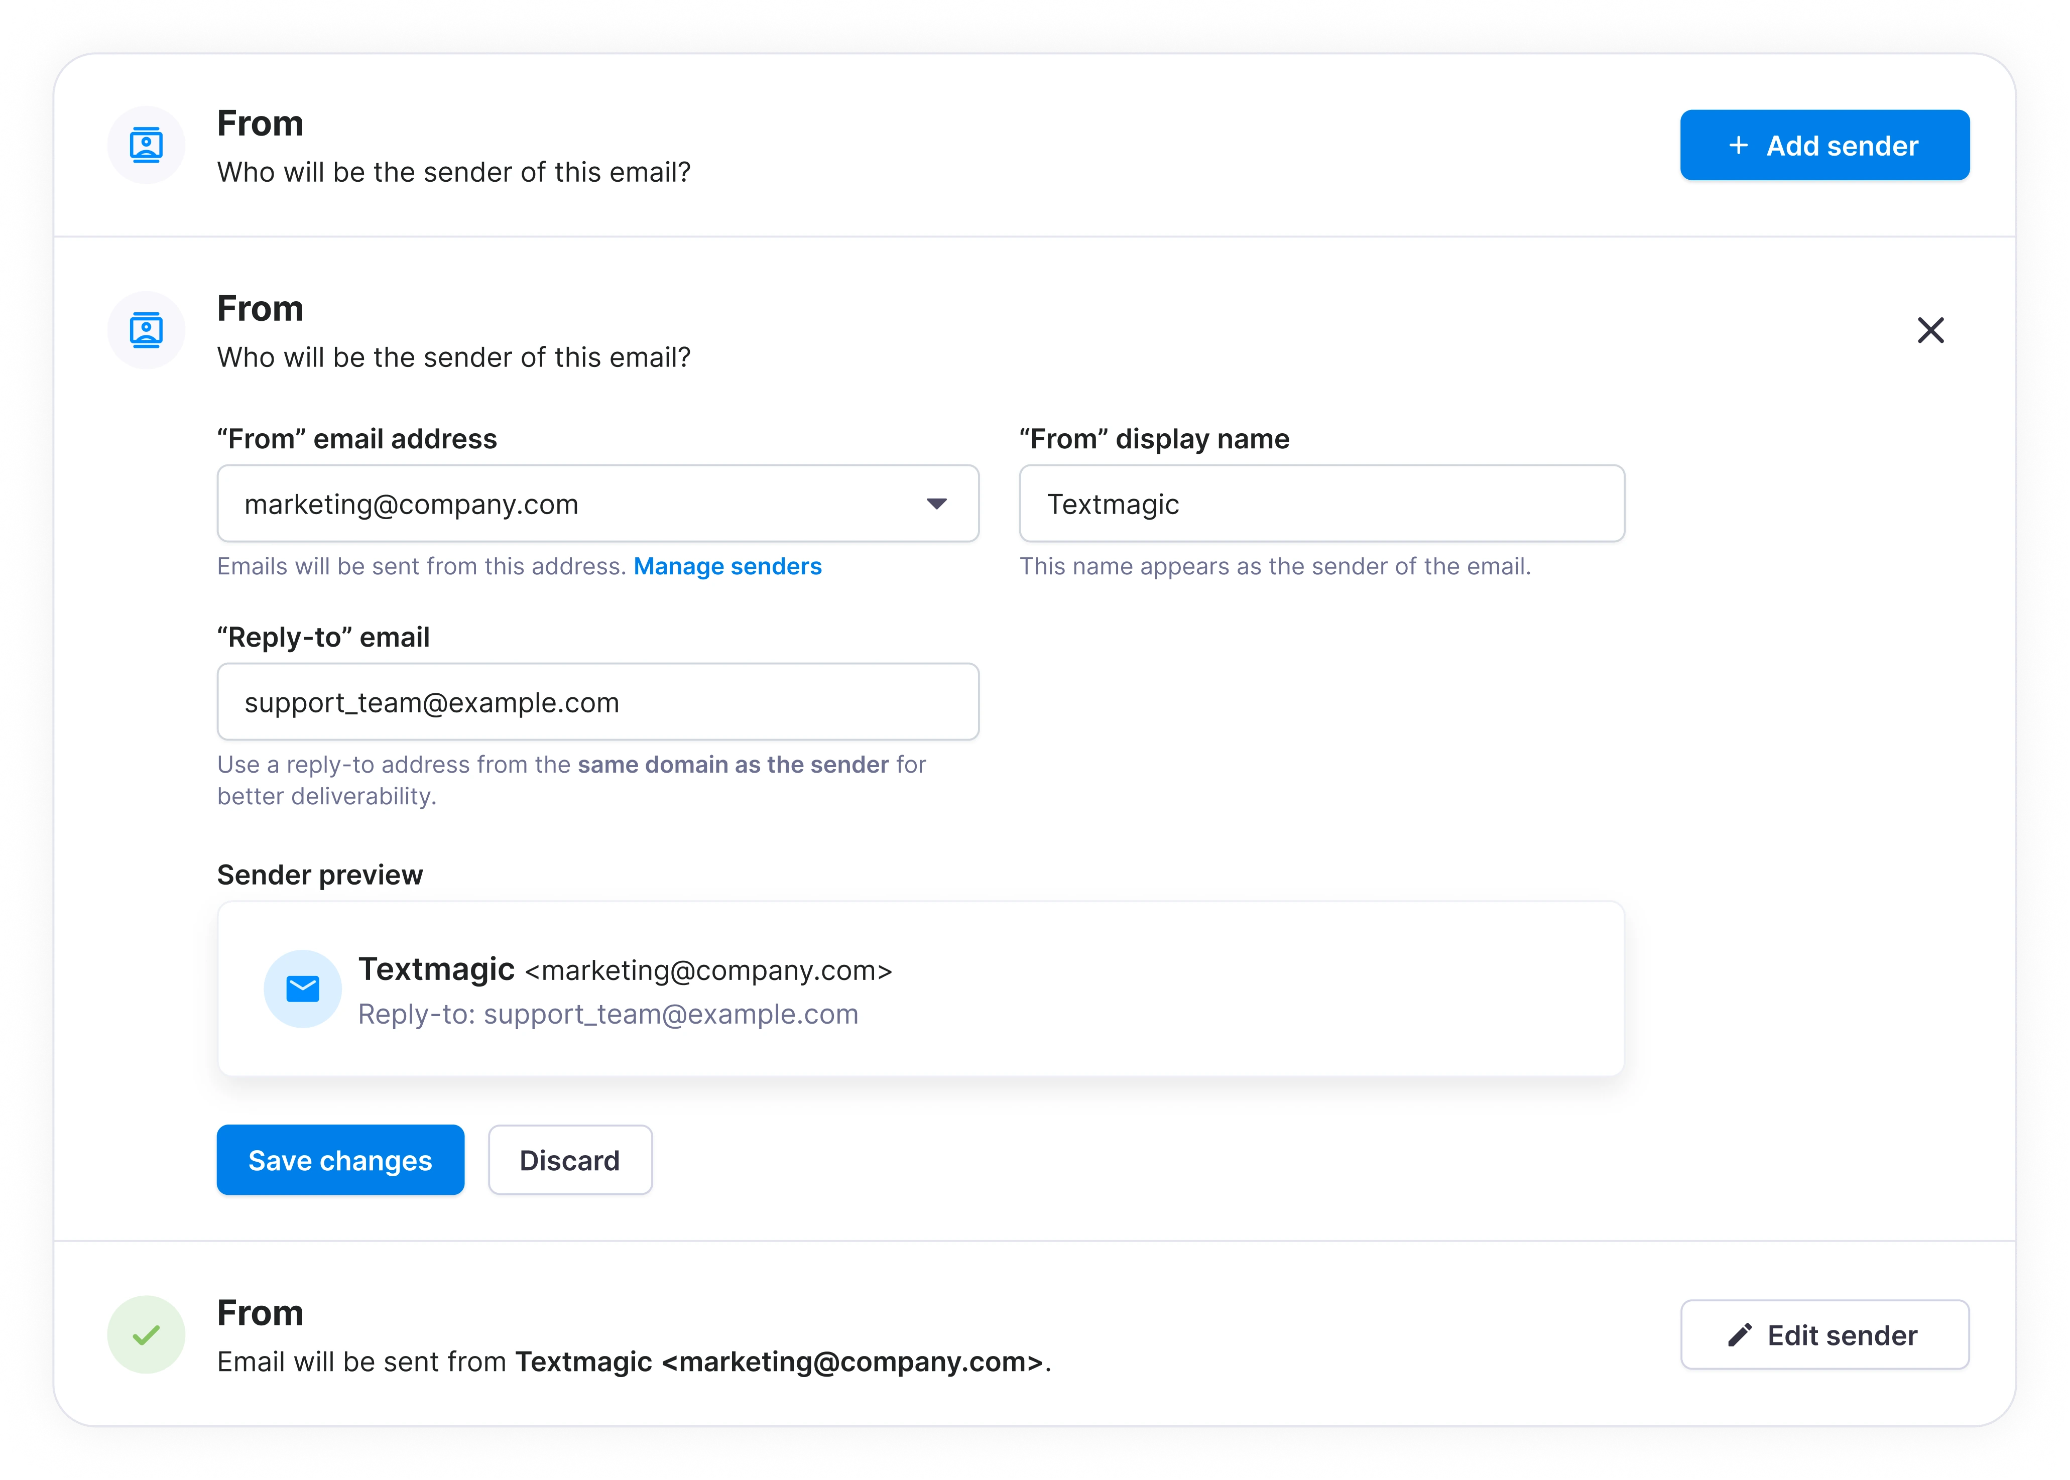Click the "Reply-to: support_team@example.com" preview line
This screenshot has width=2070, height=1480.
tap(608, 1014)
